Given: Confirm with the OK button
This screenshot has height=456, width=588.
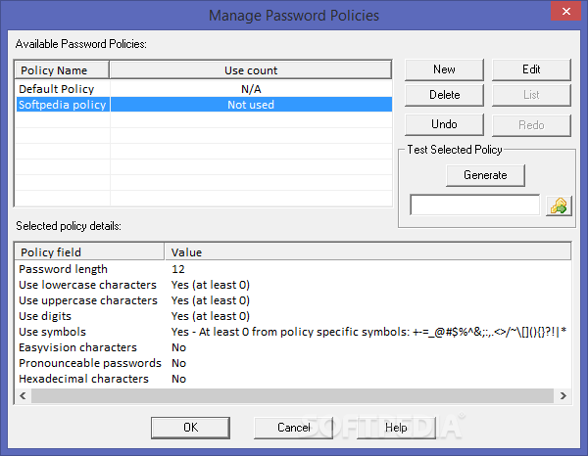Looking at the screenshot, I should pyautogui.click(x=190, y=428).
